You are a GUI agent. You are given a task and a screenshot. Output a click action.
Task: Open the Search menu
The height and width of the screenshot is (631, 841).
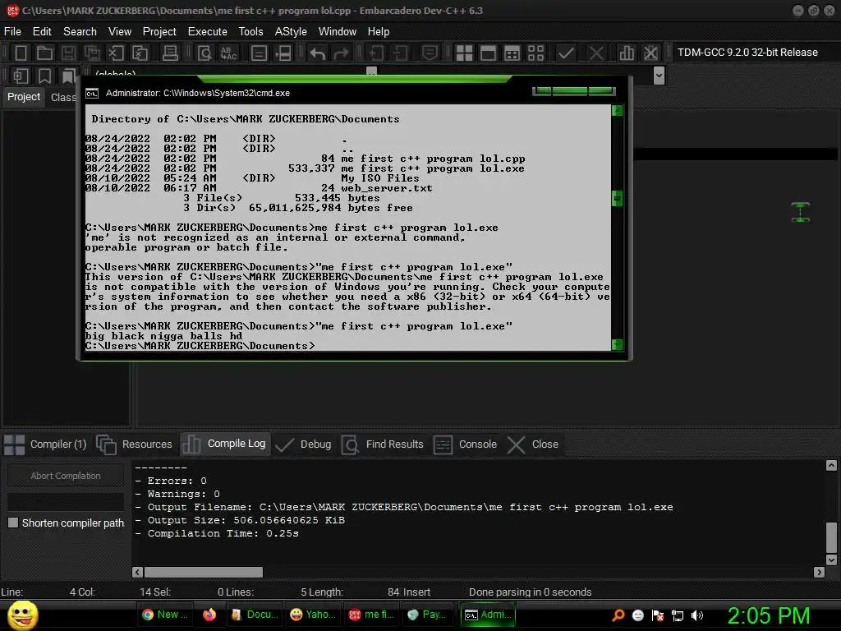click(80, 32)
